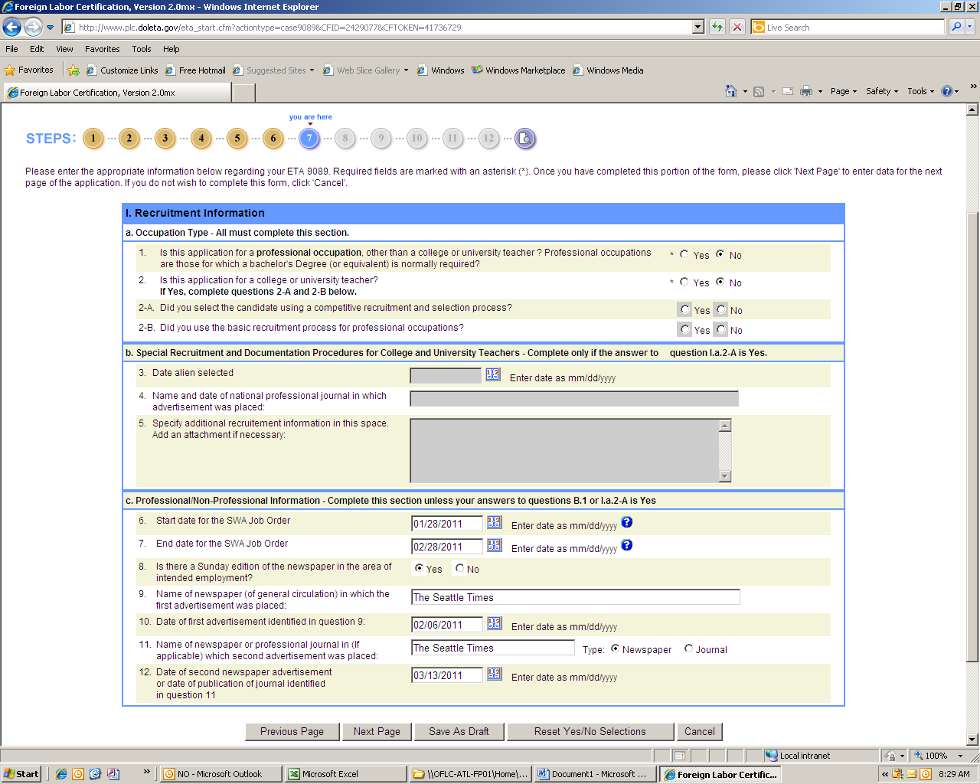Select No for Sunday edition newspaper
This screenshot has height=784, width=980.
(459, 568)
